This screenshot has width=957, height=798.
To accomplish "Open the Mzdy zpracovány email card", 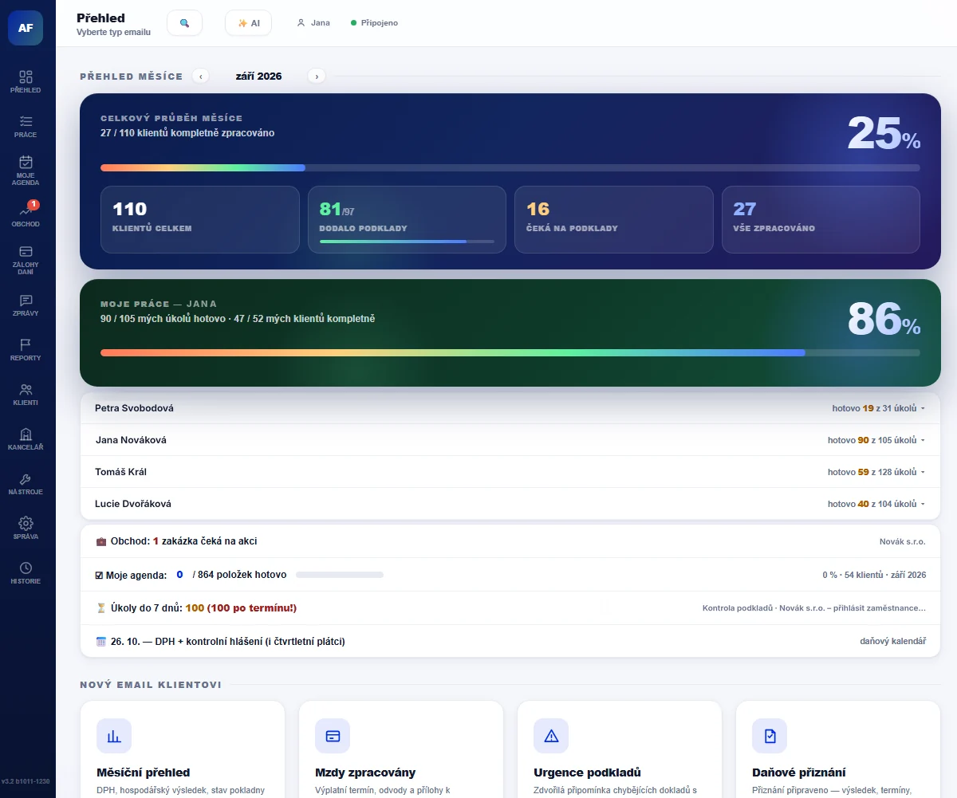I will (401, 749).
